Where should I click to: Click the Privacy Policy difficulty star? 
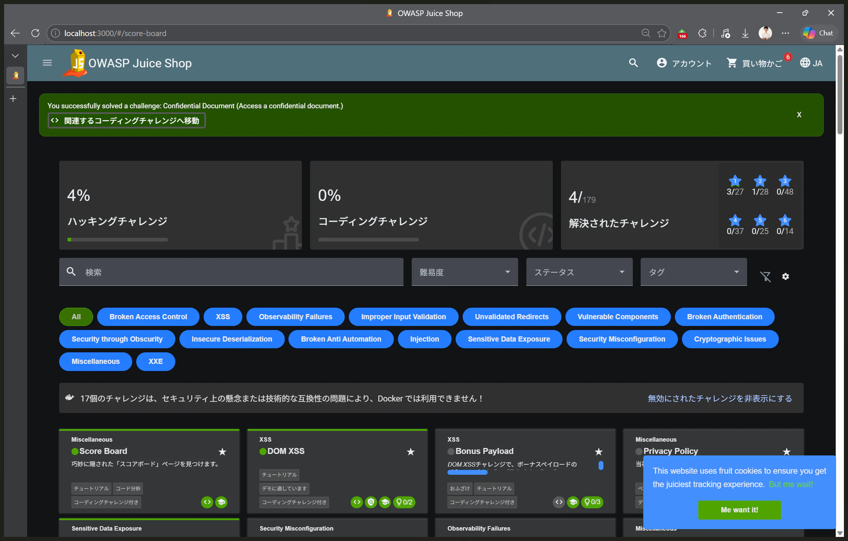pyautogui.click(x=787, y=451)
